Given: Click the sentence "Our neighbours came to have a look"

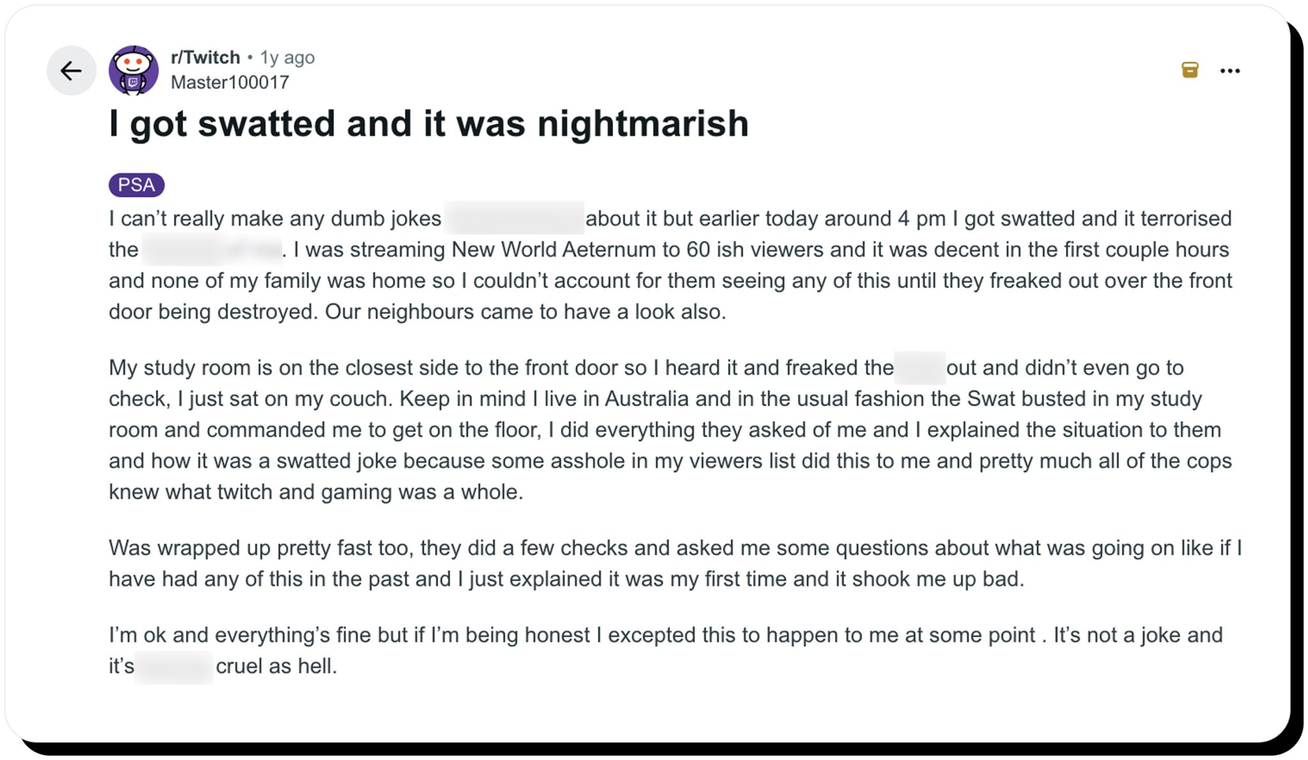Looking at the screenshot, I should click(525, 312).
